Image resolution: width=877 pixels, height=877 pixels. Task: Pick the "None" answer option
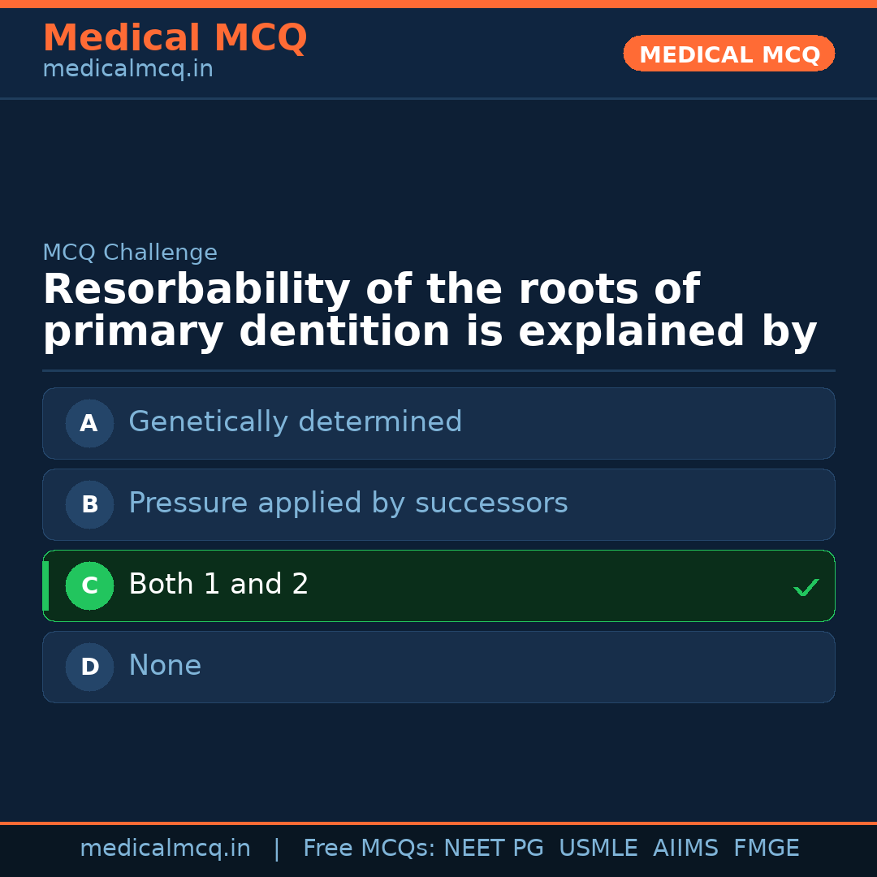[165, 666]
